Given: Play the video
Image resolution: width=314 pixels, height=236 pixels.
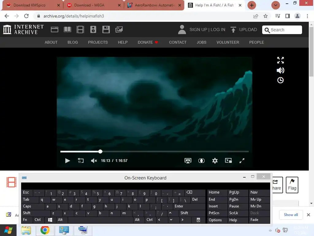Looking at the screenshot, I should (67, 160).
